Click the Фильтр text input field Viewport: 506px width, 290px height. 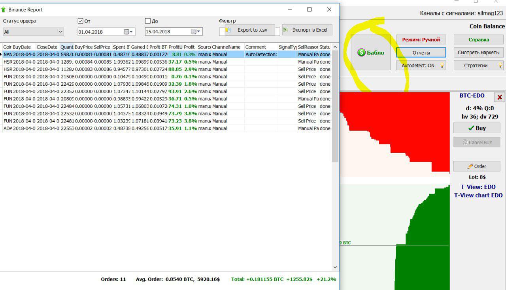pyautogui.click(x=249, y=32)
